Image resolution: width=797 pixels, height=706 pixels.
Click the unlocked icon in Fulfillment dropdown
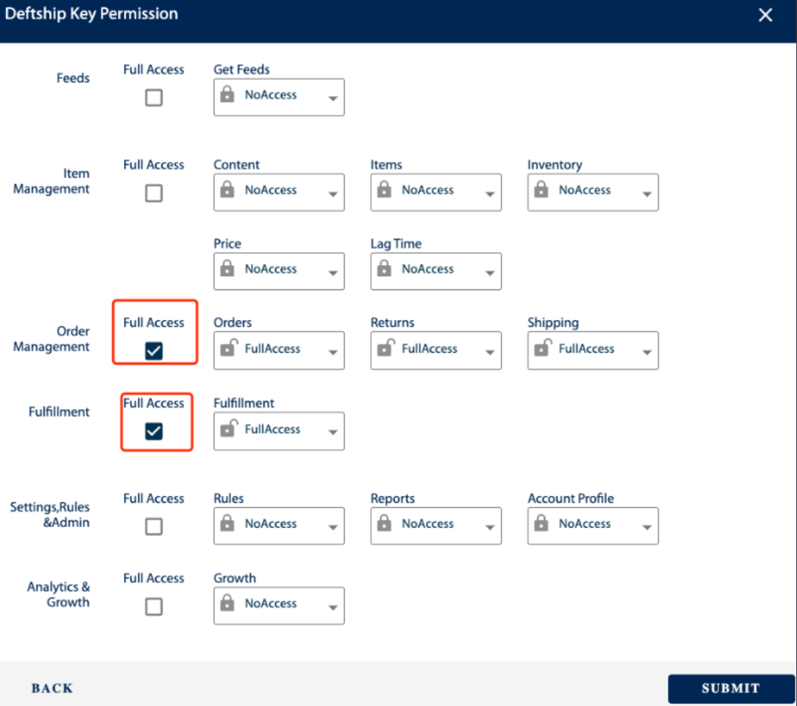tap(229, 428)
